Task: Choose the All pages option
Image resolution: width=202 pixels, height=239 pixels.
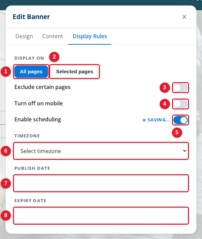Action: [x=31, y=72]
